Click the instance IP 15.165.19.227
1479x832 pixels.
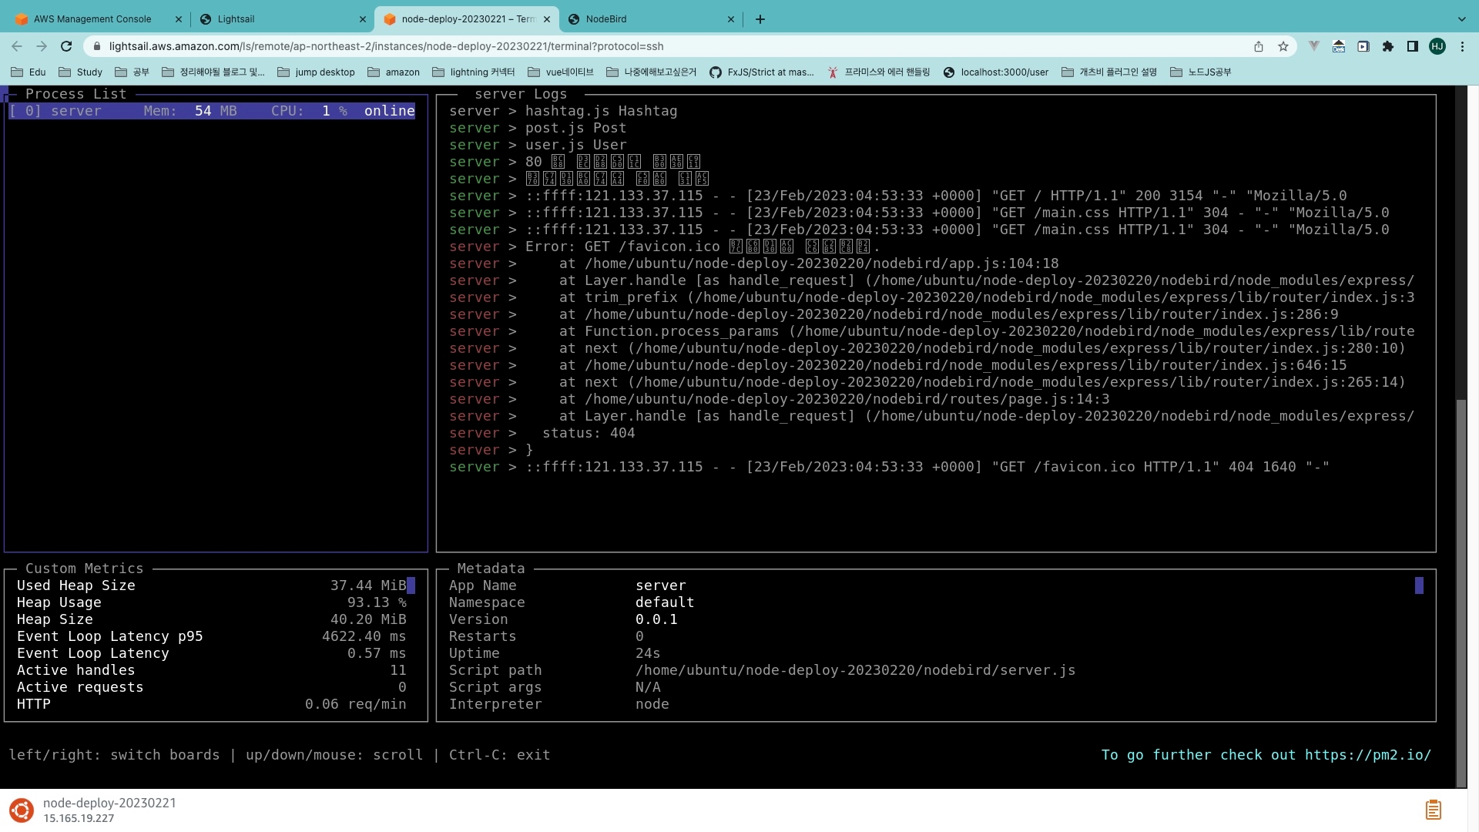[79, 819]
